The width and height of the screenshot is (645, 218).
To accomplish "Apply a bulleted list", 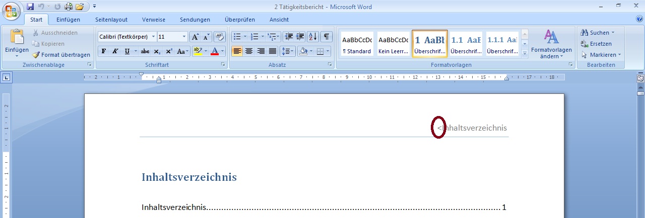I will [237, 37].
